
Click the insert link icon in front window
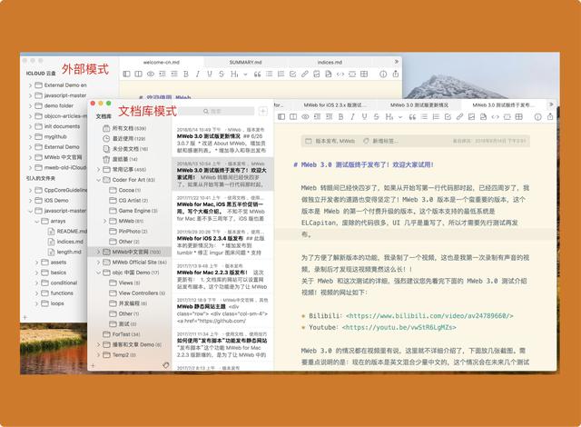pyautogui.click(x=459, y=117)
